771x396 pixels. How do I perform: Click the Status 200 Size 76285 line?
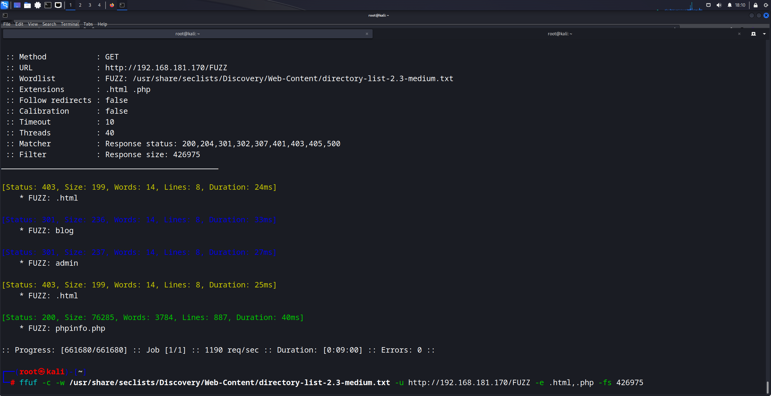click(153, 317)
